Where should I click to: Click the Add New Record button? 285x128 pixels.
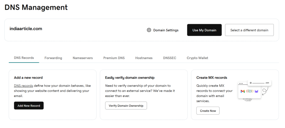tap(29, 106)
